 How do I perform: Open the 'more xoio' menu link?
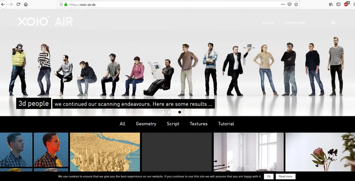295,23
